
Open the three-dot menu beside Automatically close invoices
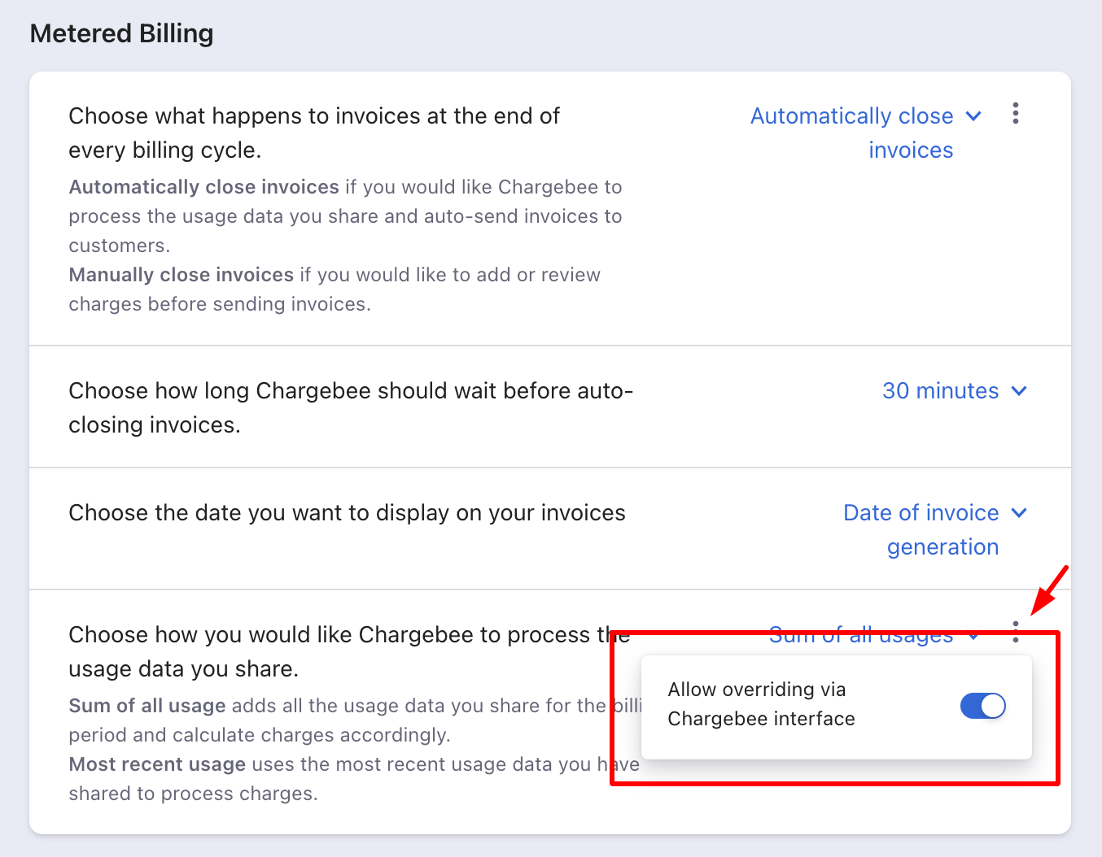[1015, 113]
